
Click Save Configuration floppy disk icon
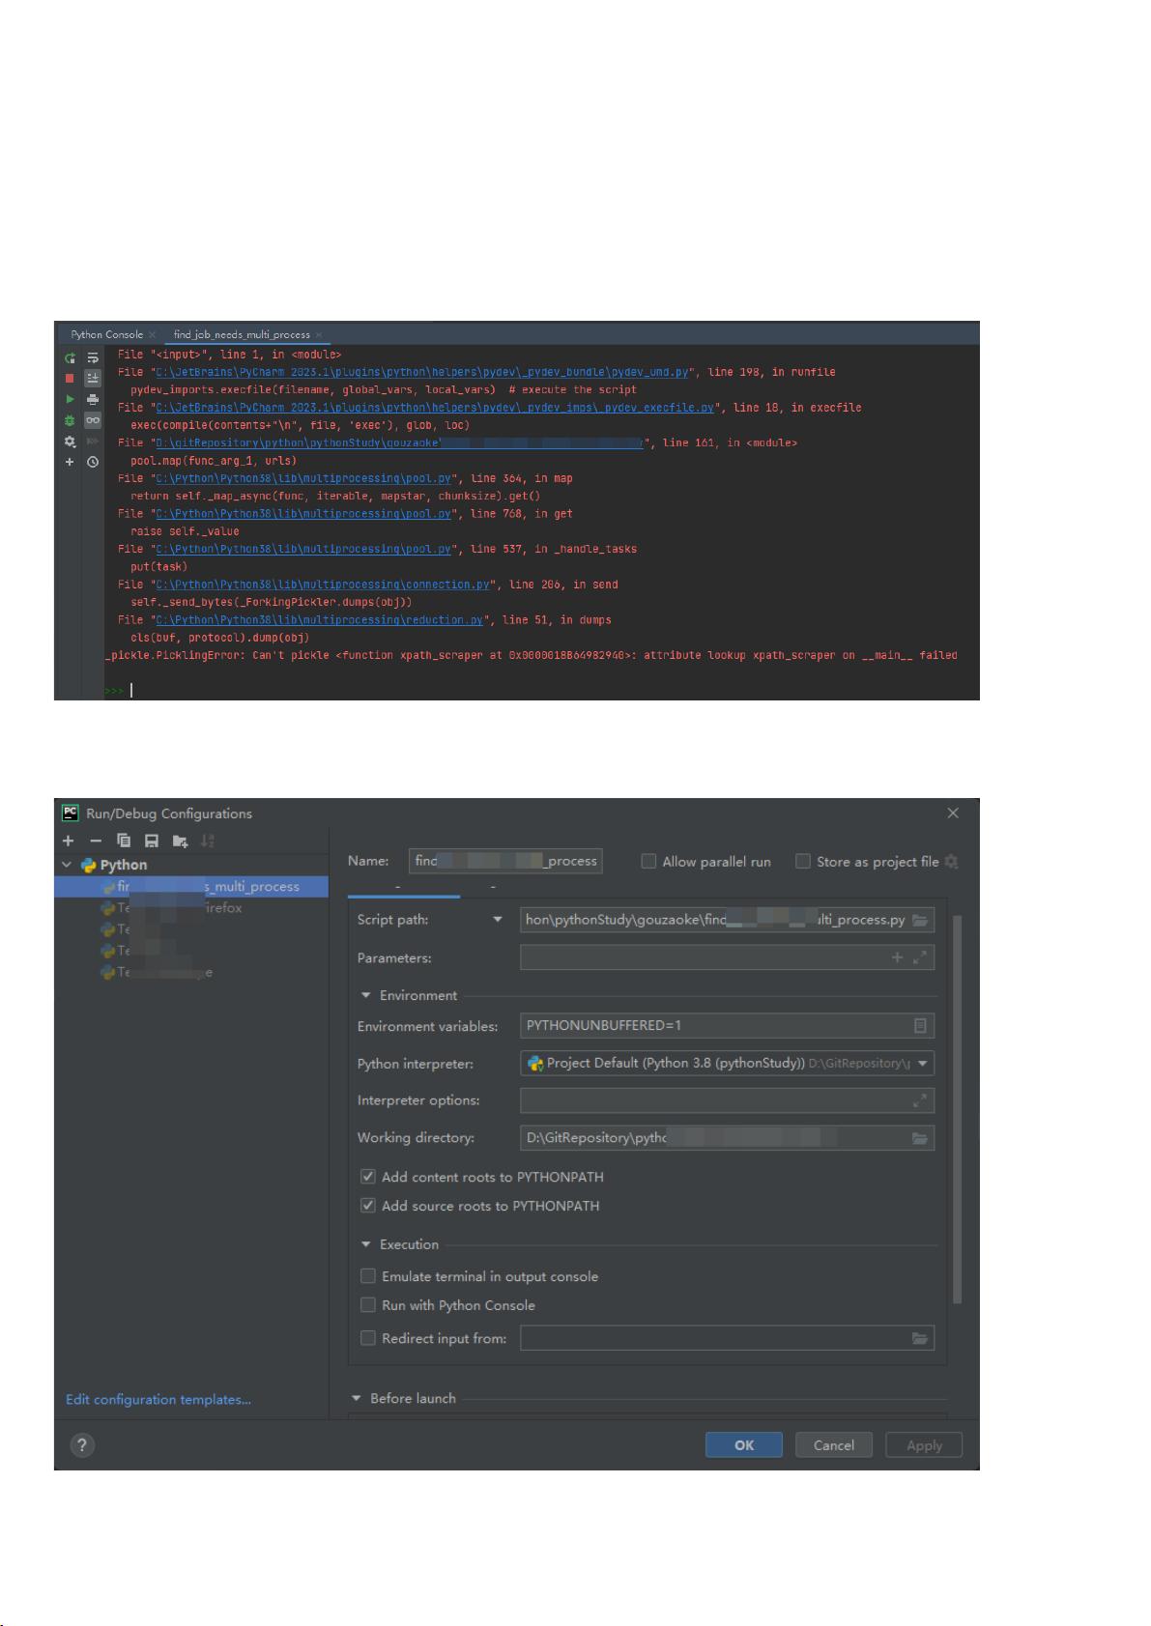(x=152, y=841)
